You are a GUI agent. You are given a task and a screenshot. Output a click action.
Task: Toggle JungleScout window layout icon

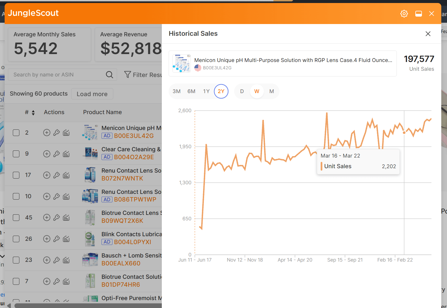point(418,13)
